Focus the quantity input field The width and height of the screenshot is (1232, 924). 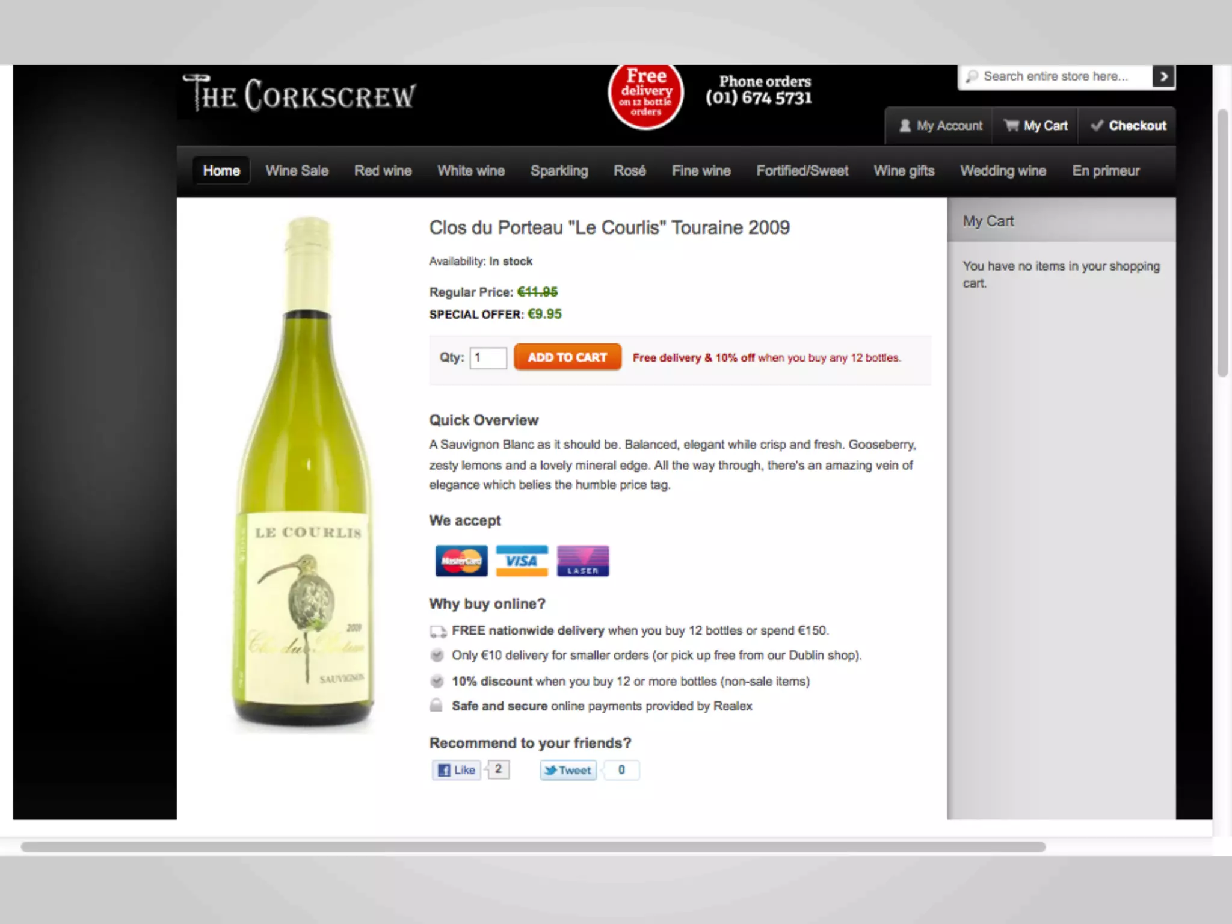pos(488,358)
